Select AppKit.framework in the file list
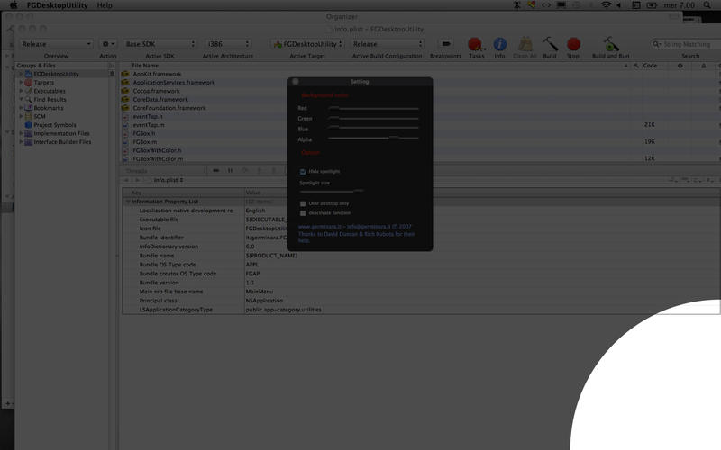The image size is (721, 450). point(157,74)
